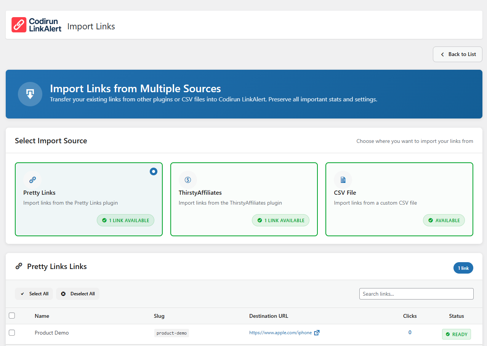Check the header select-all checkbox

tap(12, 316)
